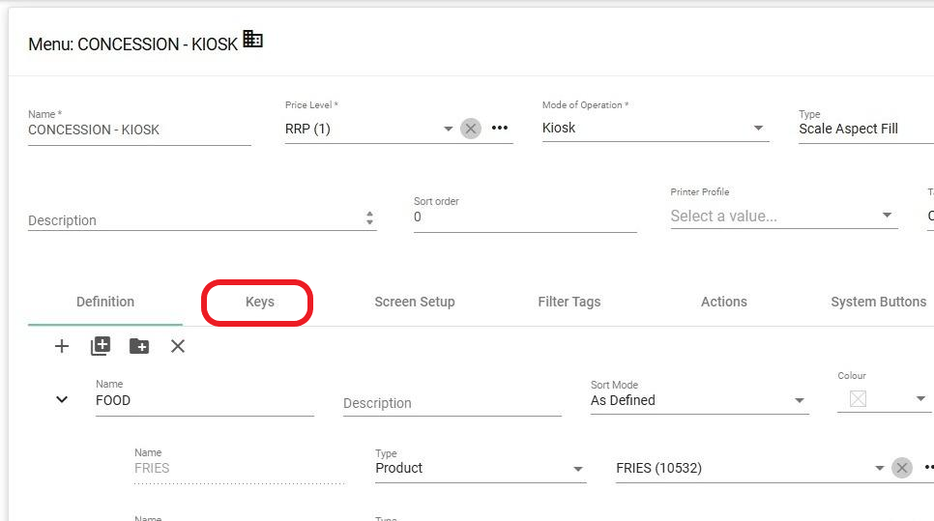Click the add folder icon
The width and height of the screenshot is (934, 521).
coord(139,346)
